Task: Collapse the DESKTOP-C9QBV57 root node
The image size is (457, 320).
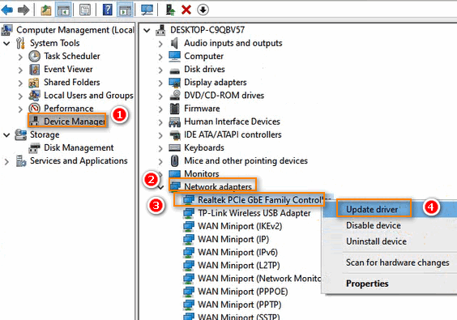Action: (147, 30)
